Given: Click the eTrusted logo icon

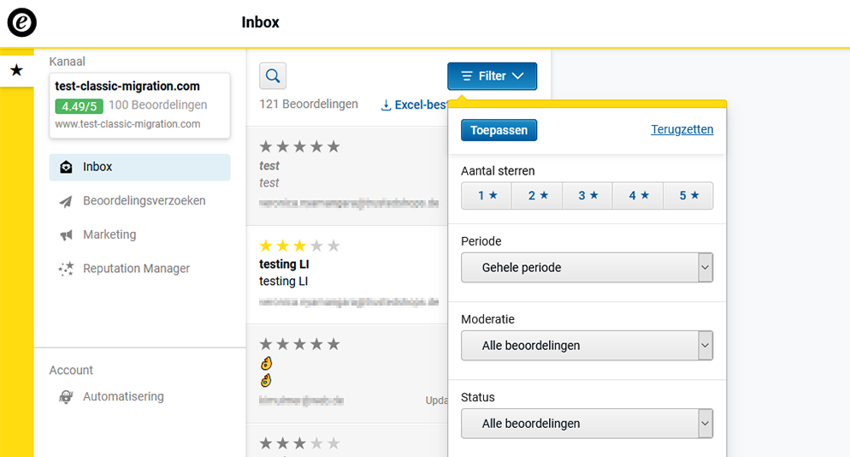Looking at the screenshot, I should (x=21, y=22).
